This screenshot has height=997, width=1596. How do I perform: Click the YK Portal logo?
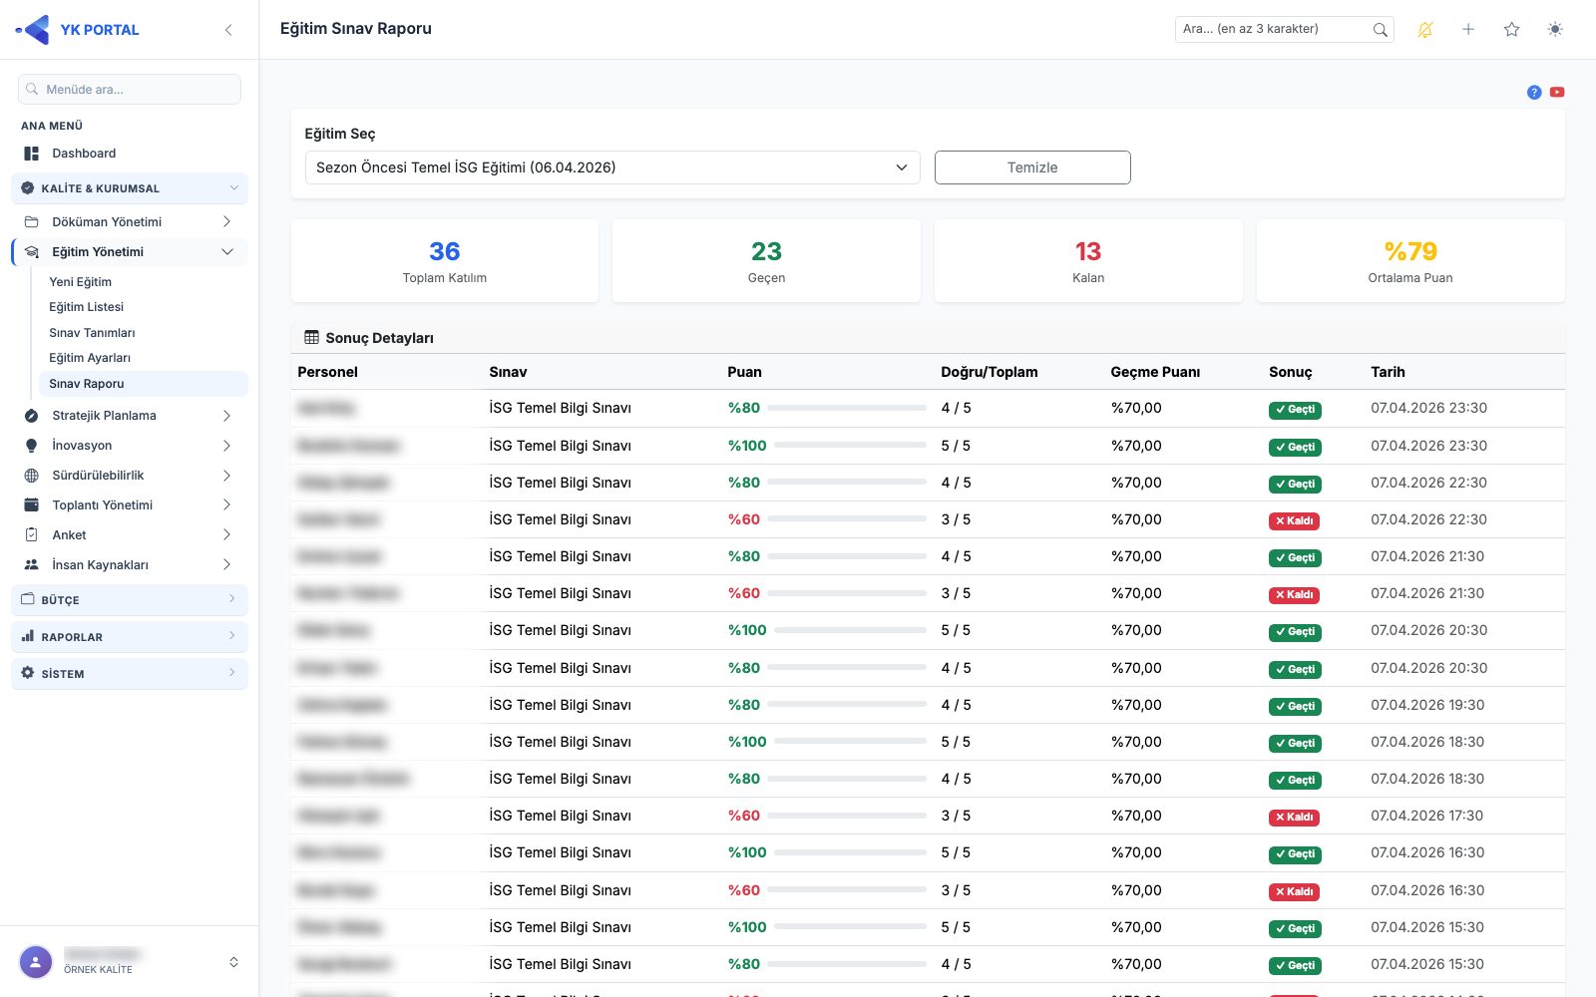click(77, 30)
